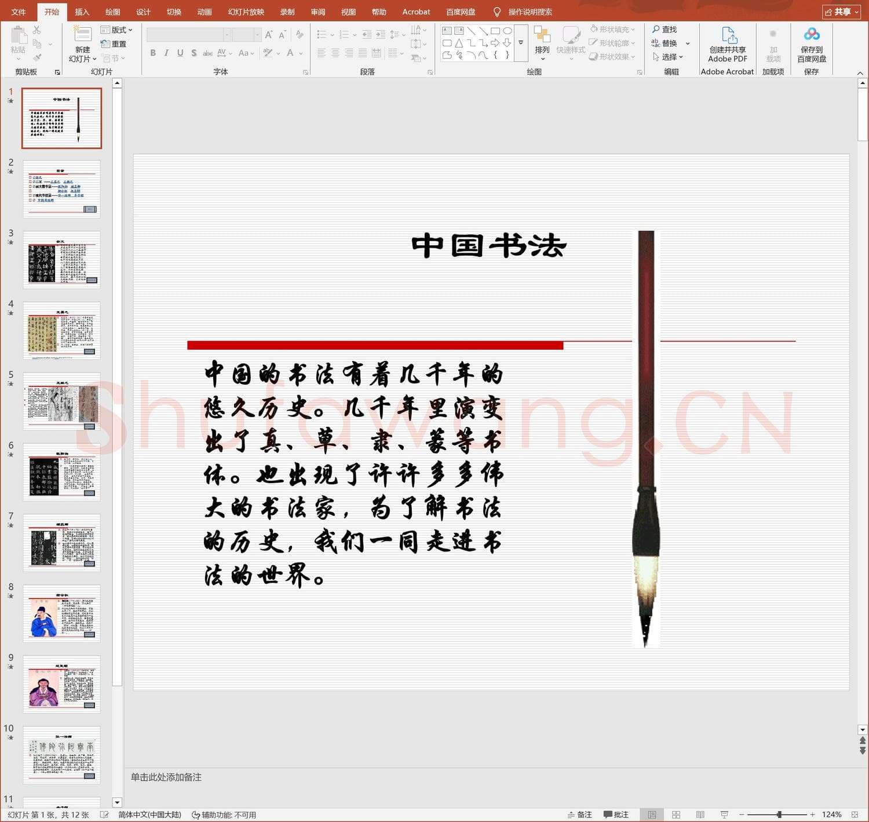Viewport: 869px width, 822px height.
Task: Switch to the Insert (插入) tab
Action: (82, 12)
